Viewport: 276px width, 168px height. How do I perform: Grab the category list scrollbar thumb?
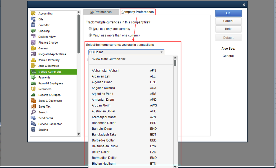point(79,34)
